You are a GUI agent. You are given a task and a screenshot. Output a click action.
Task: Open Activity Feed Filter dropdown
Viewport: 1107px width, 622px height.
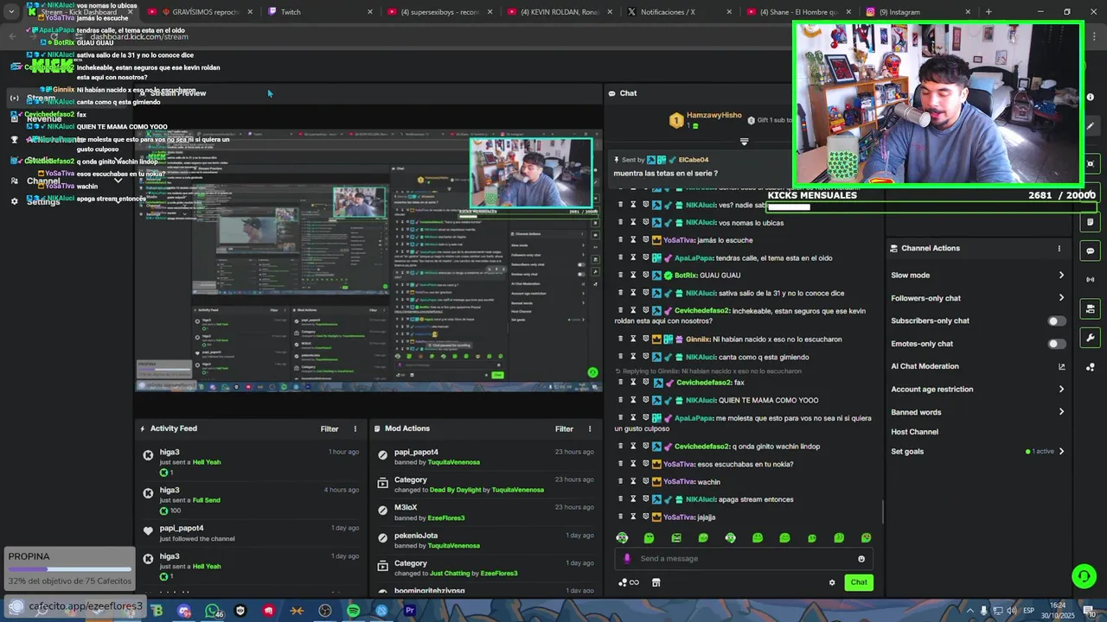[330, 428]
